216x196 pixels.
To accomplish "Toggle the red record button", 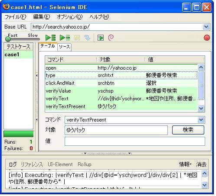I will coord(207,38).
